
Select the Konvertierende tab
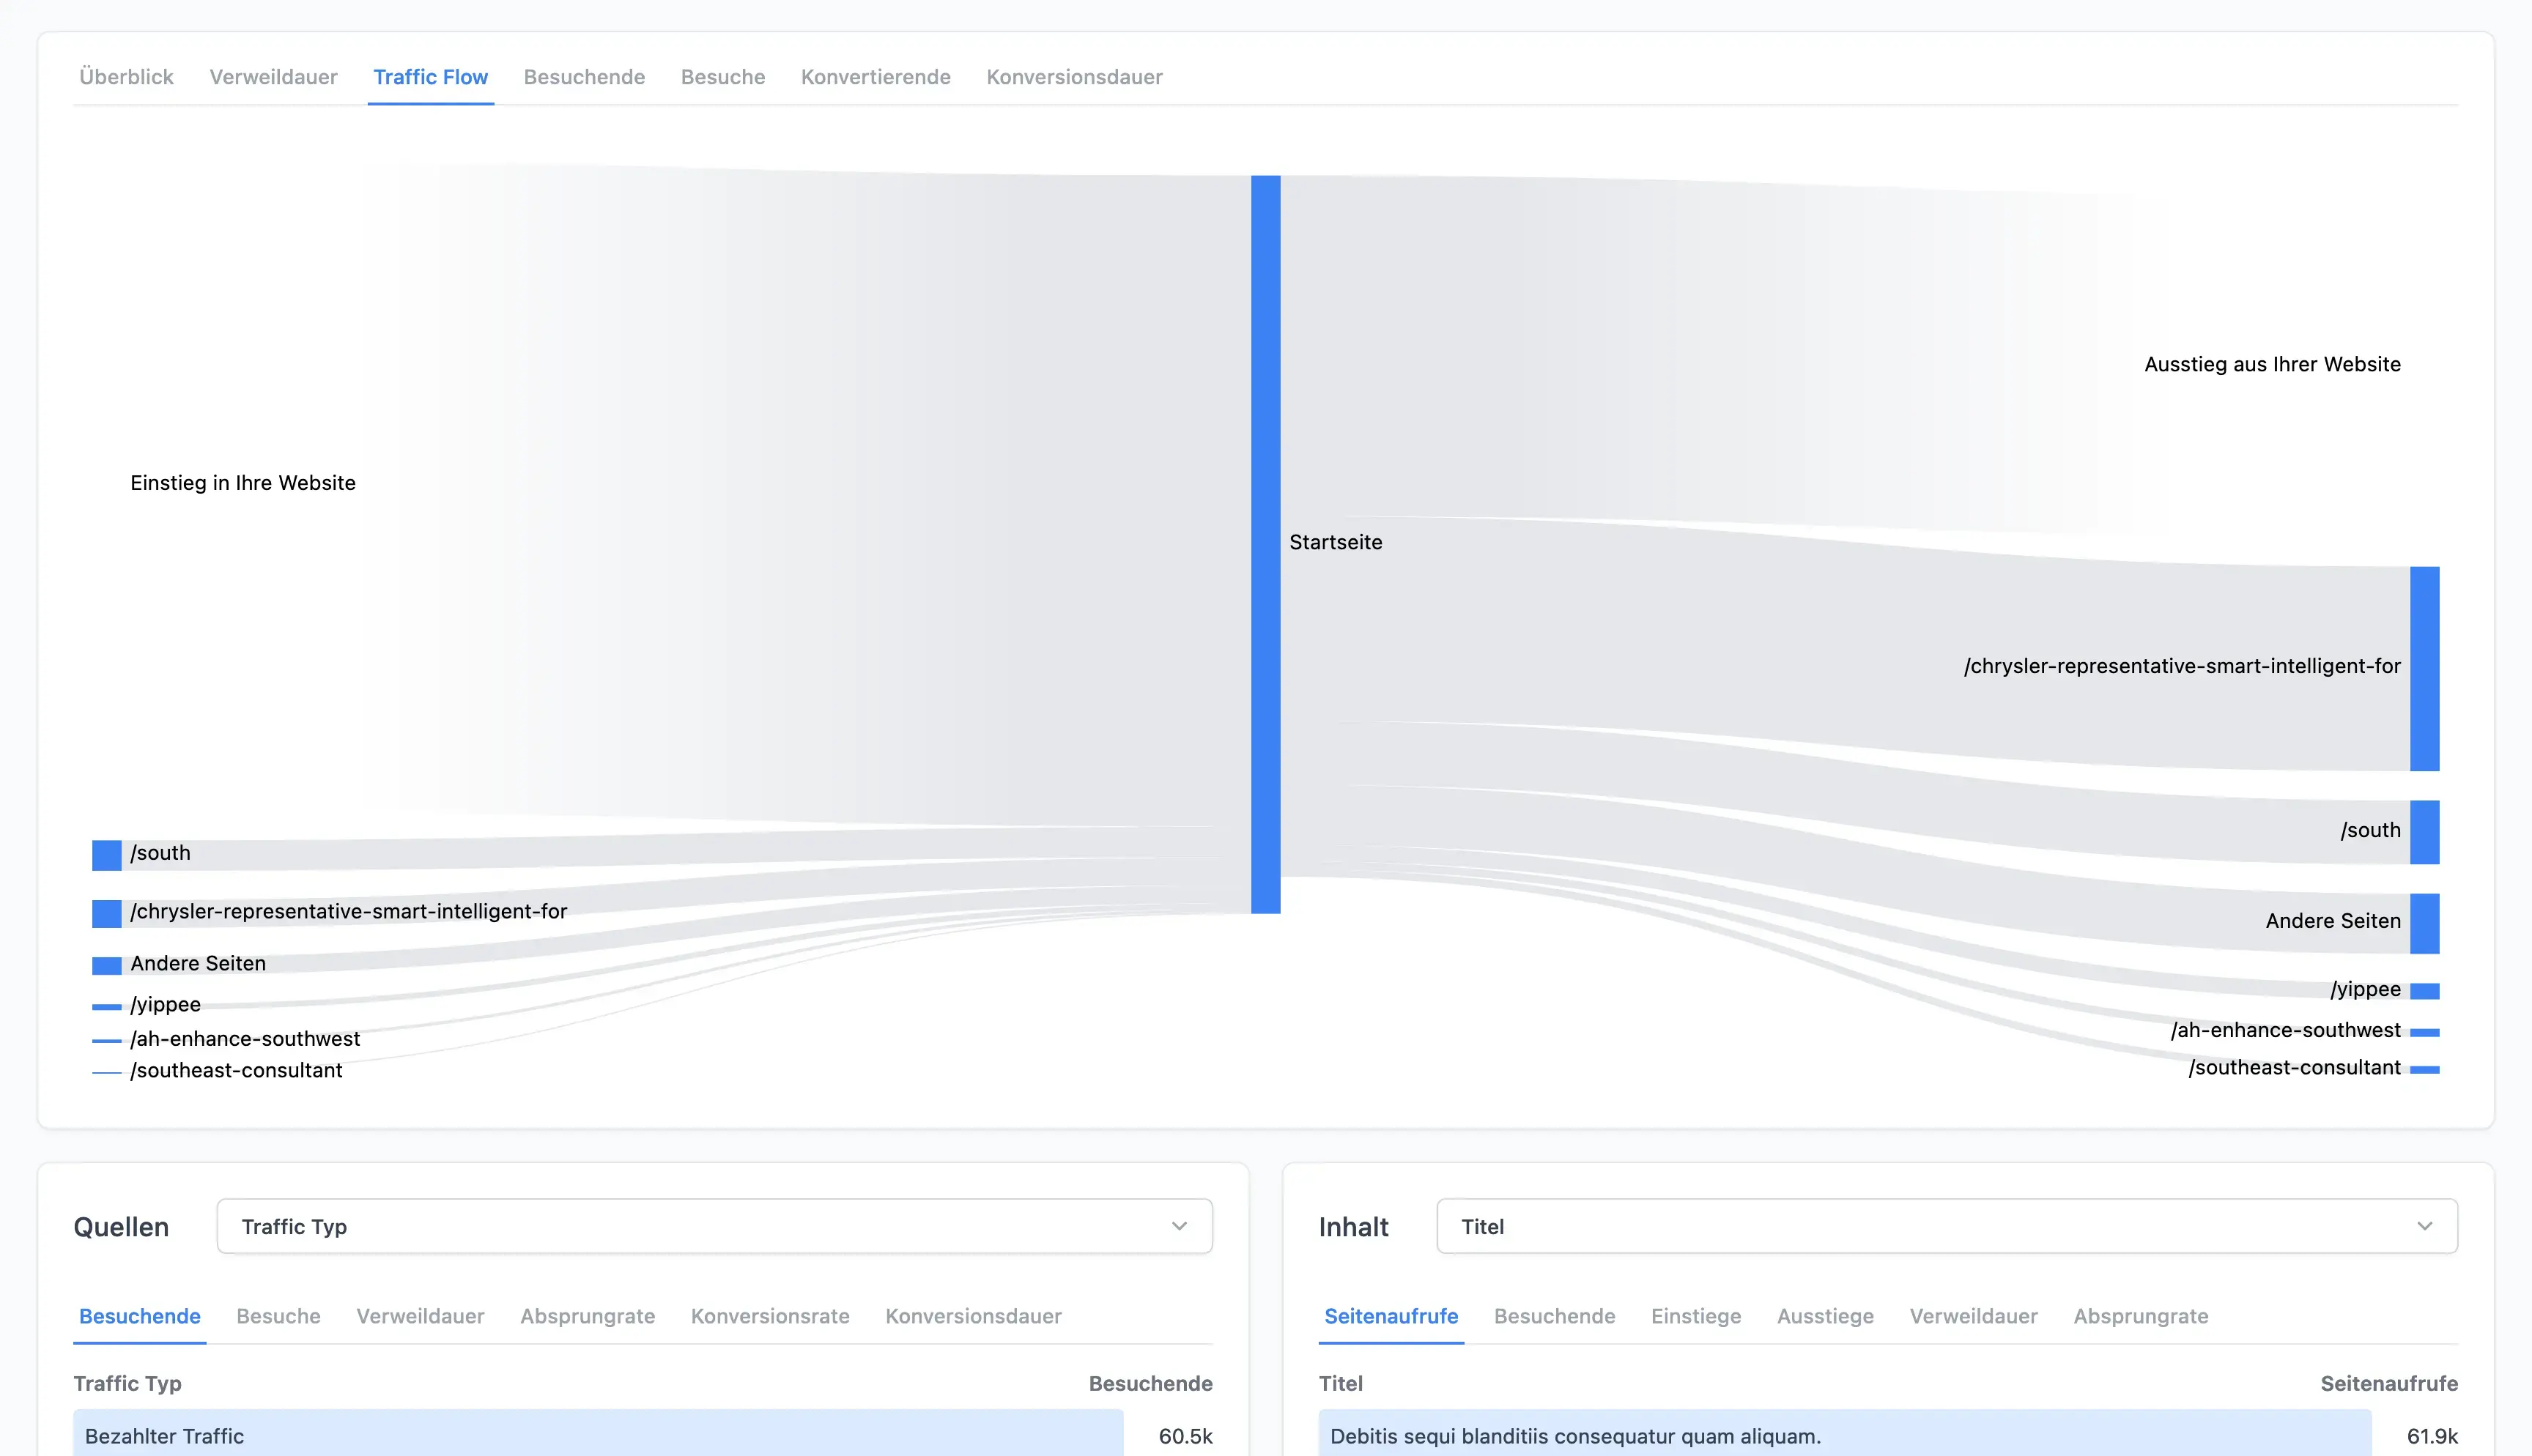[875, 77]
